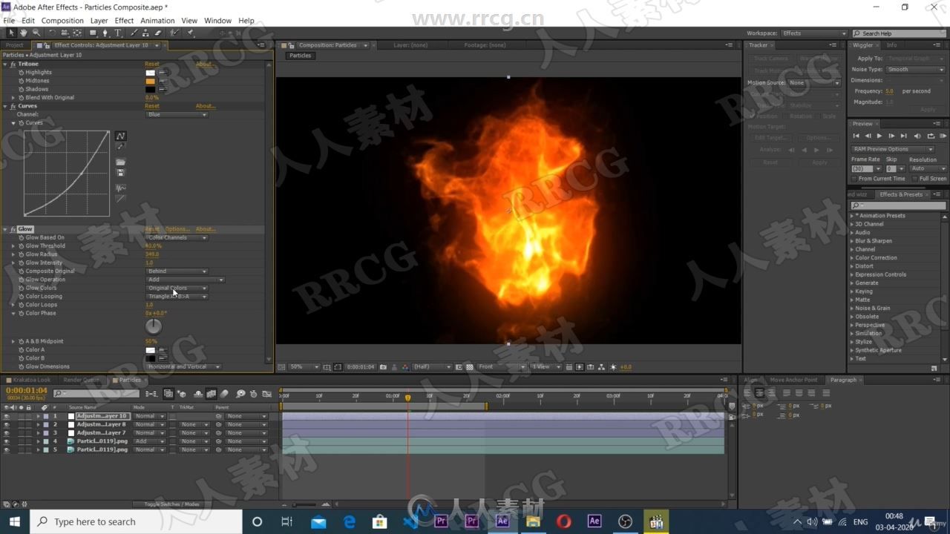Click Play button in Preview panel

(879, 136)
